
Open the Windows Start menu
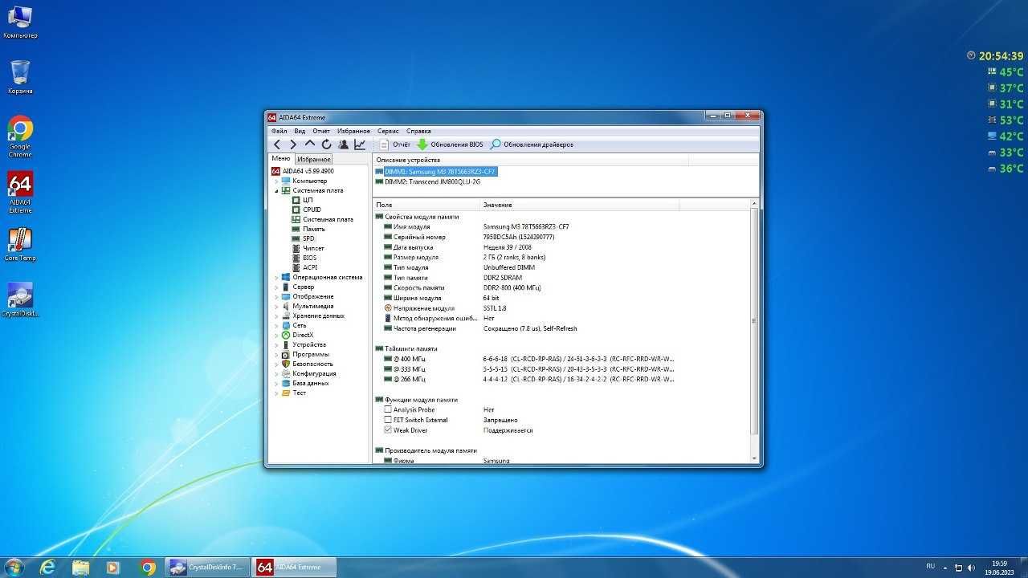tap(14, 567)
